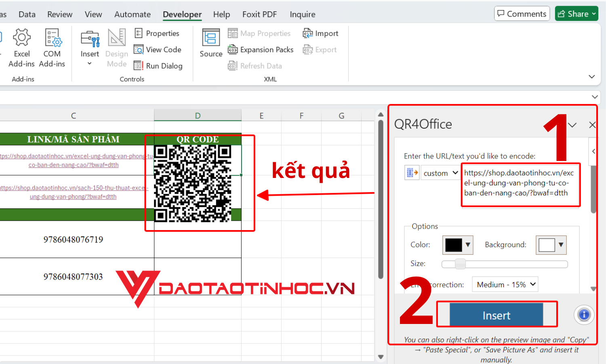Open the COM Add-ins dialog
The height and width of the screenshot is (364, 606).
(52, 47)
